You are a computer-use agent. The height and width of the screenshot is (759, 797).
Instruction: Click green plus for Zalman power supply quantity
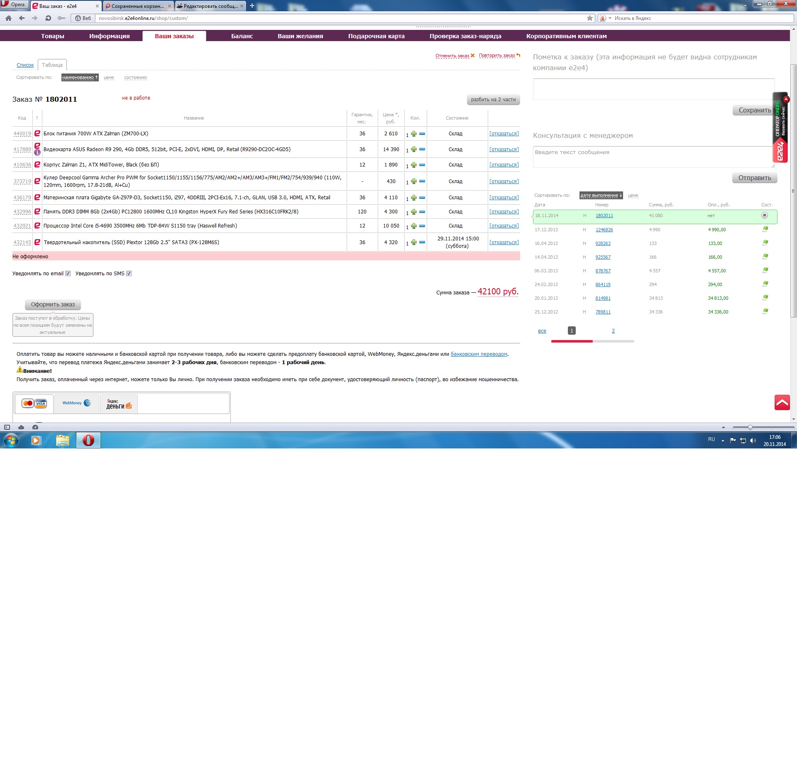413,134
